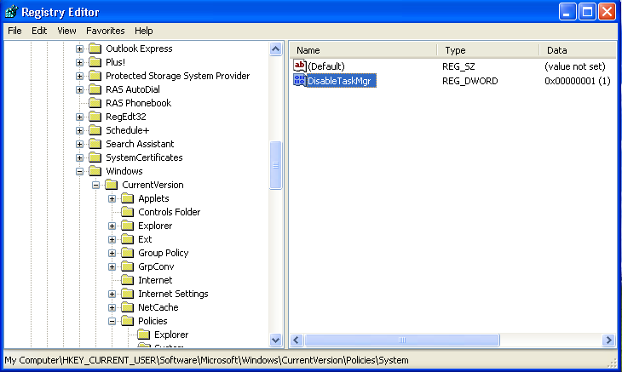This screenshot has width=622, height=372.
Task: Expand the Search Assistant key
Action: [x=80, y=144]
